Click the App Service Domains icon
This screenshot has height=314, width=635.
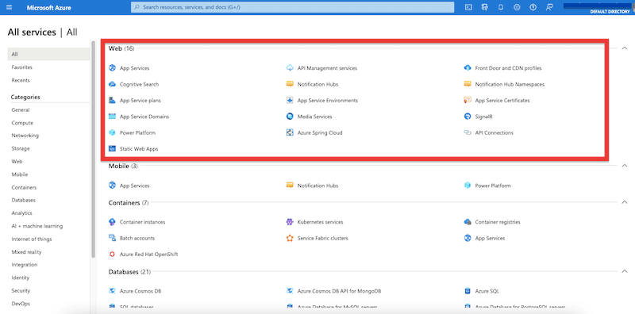pos(112,117)
